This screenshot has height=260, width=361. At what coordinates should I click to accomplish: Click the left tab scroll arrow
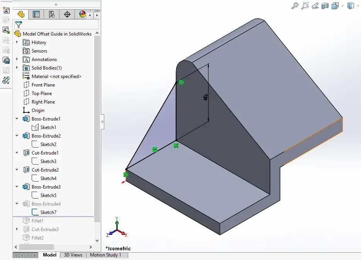pyautogui.click(x=90, y=15)
